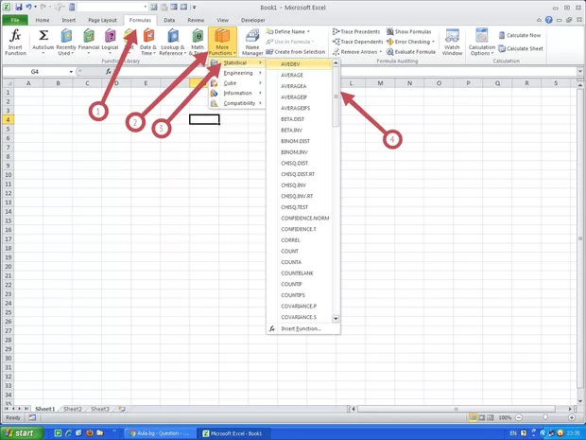This screenshot has width=586, height=440.
Task: Expand the Compatibility submenu
Action: coord(237,103)
